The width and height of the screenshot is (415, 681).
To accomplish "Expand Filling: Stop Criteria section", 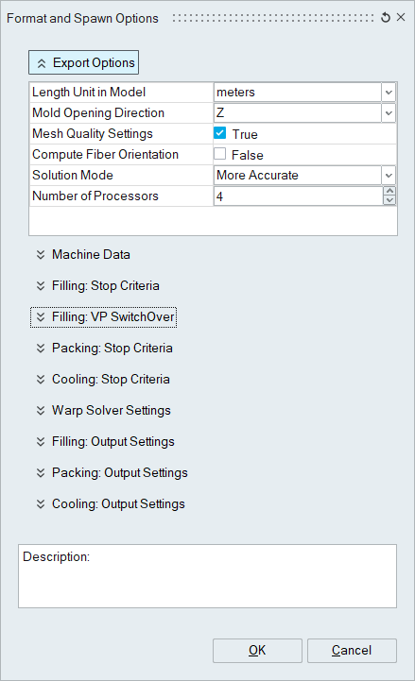I will pyautogui.click(x=97, y=286).
